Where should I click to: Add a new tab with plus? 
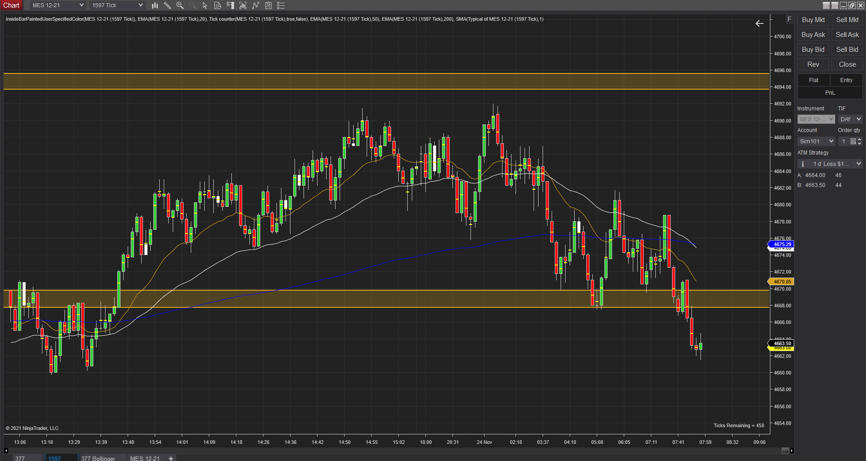point(171,458)
